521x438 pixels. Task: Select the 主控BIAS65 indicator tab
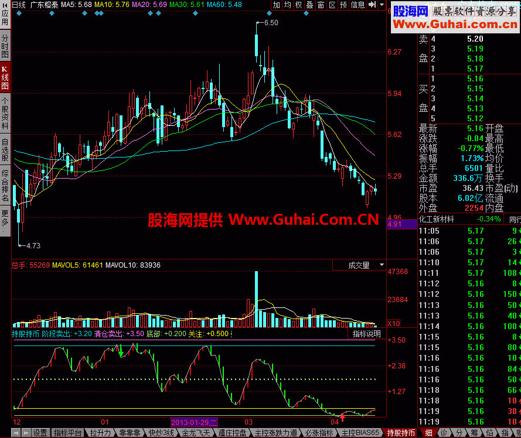(x=360, y=433)
